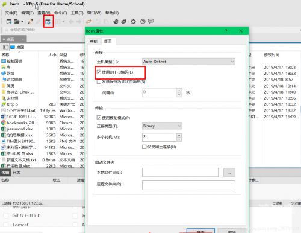Viewport: 301px width, 233px height.
Task: Decrease the interval seconds stepper
Action: pos(179,95)
